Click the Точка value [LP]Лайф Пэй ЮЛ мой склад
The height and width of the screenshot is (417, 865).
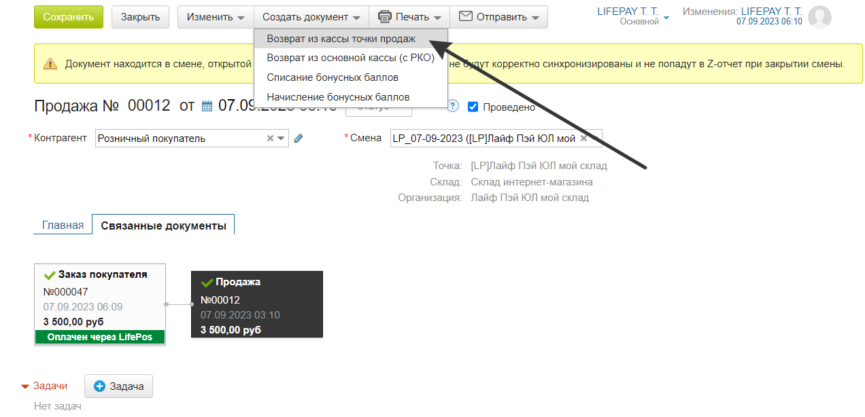tap(539, 166)
